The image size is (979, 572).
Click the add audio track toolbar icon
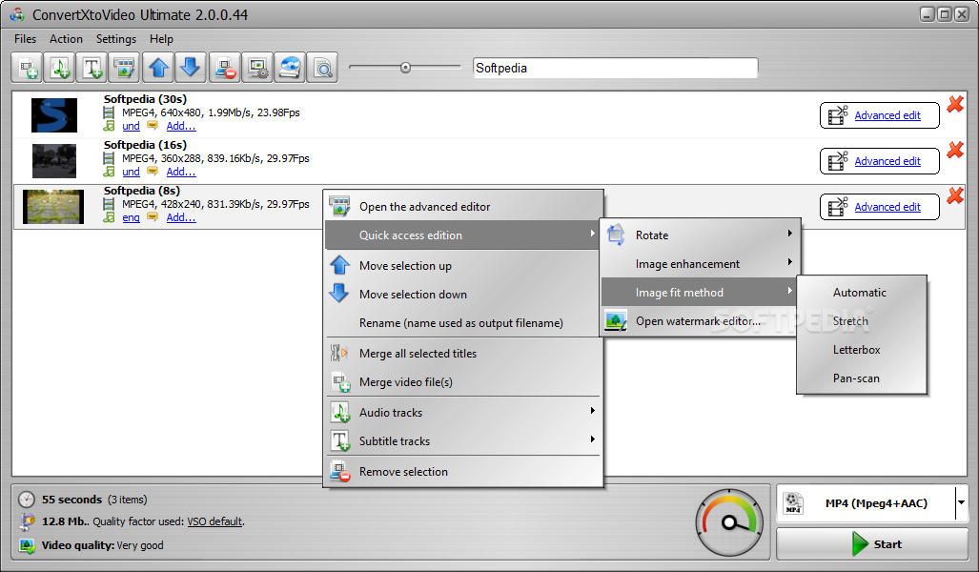[x=60, y=68]
